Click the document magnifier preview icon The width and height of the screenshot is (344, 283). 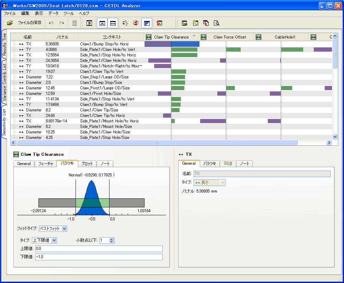click(x=217, y=23)
